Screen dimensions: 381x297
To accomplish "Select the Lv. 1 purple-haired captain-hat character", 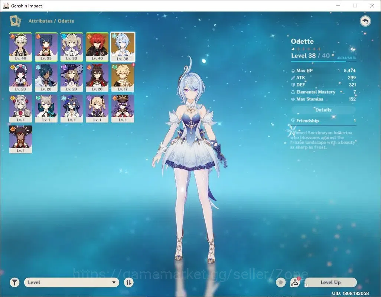I will (x=123, y=108).
